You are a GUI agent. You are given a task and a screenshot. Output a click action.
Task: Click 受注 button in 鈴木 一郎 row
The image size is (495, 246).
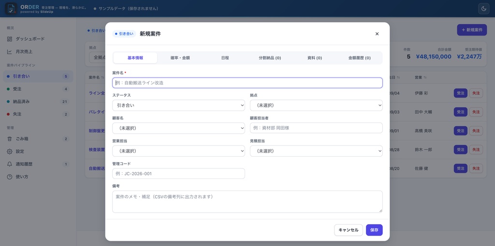[x=461, y=150]
